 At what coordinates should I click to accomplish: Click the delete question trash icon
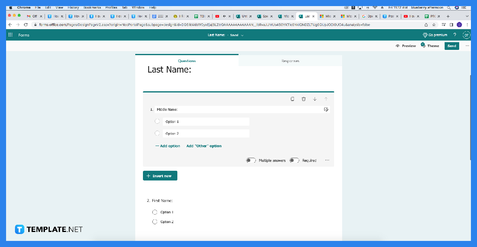tap(304, 99)
